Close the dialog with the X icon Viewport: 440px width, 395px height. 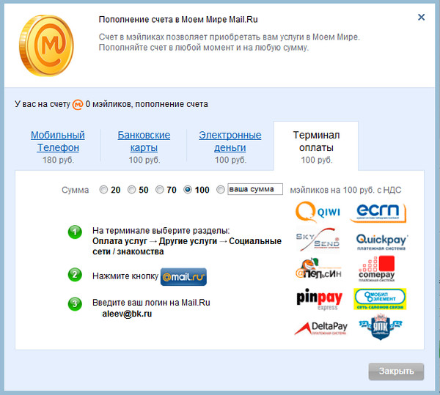[421, 18]
